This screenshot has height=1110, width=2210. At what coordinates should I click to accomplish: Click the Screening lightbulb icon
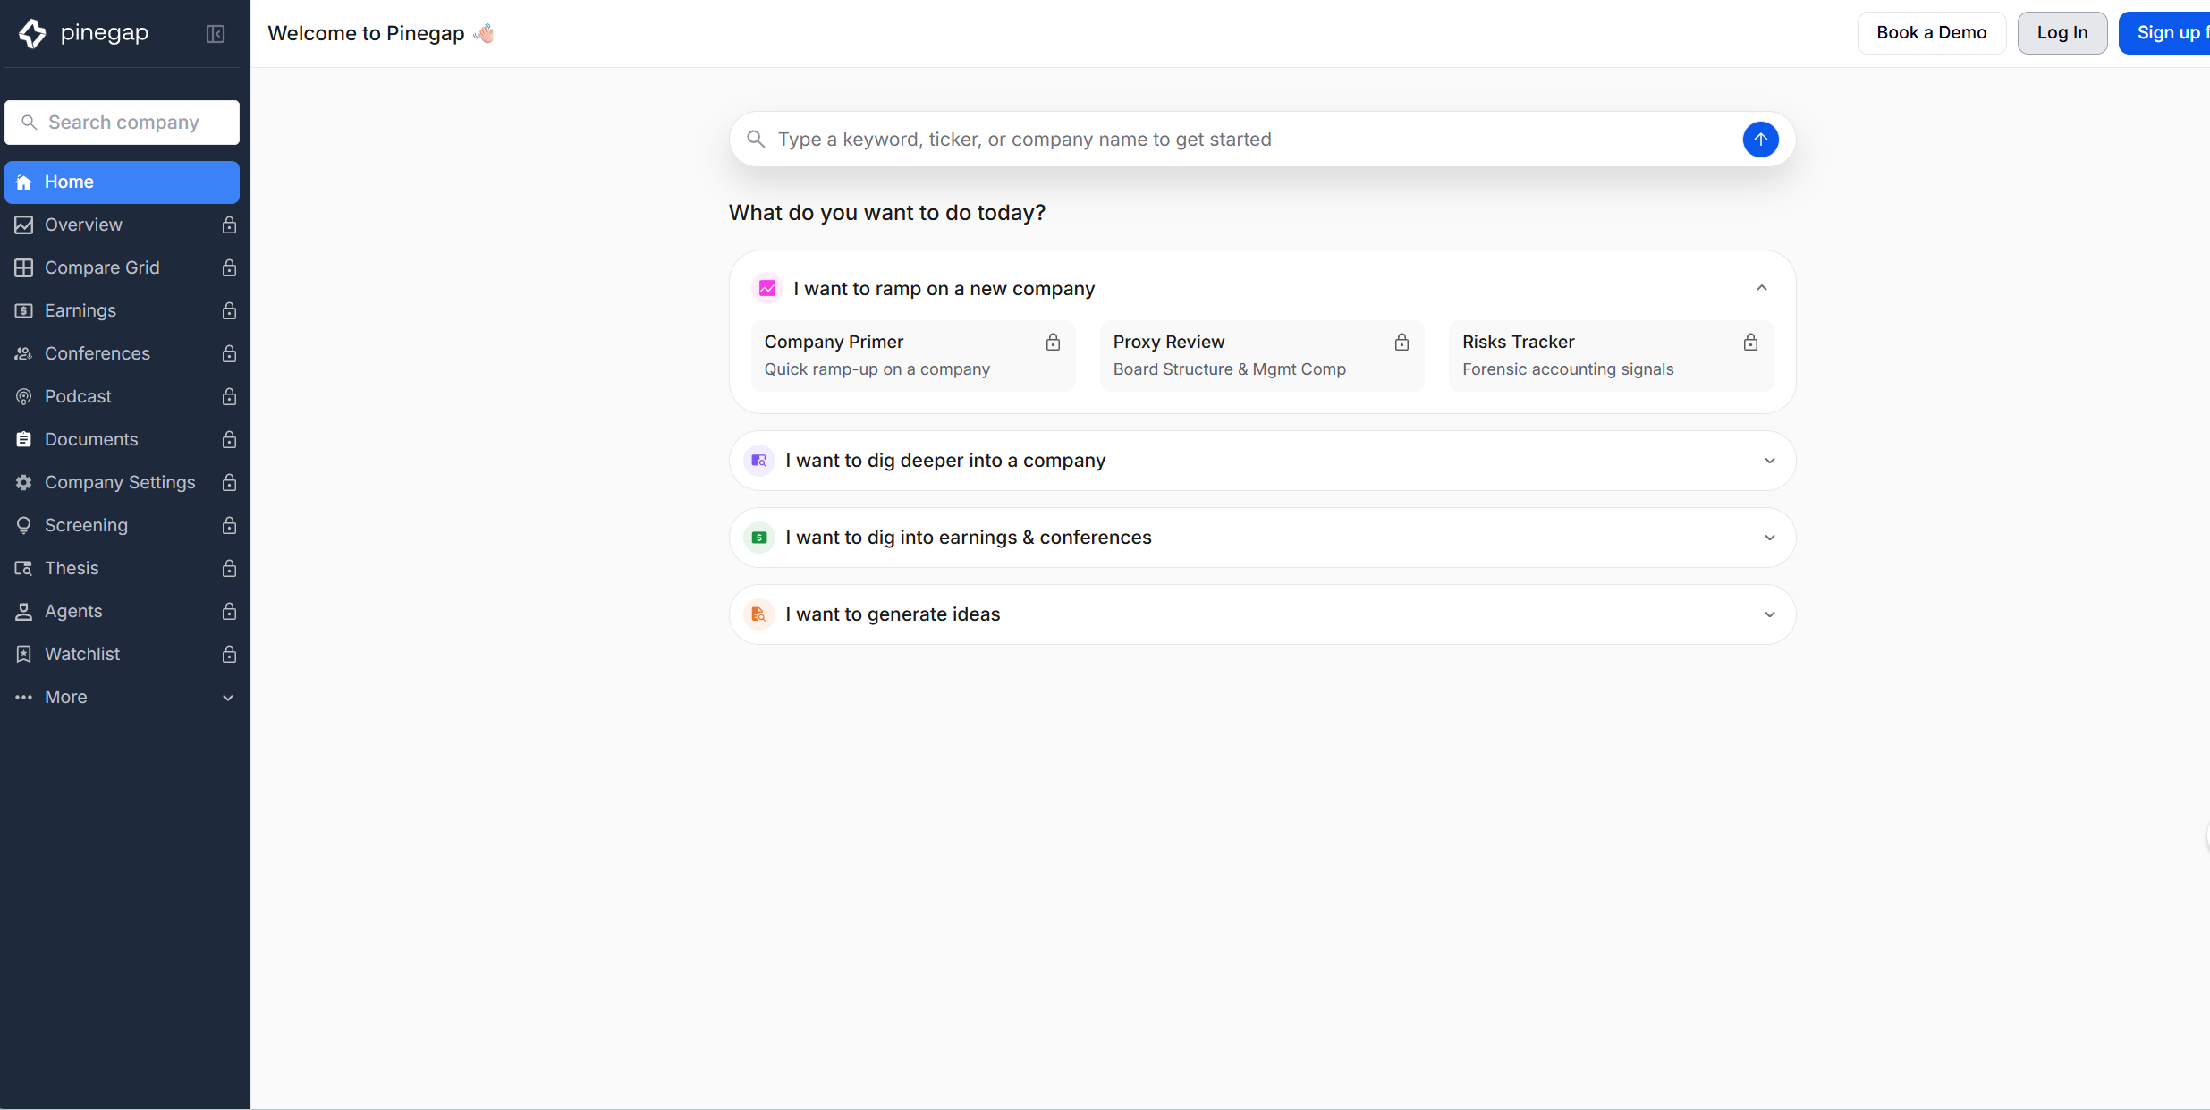point(24,526)
